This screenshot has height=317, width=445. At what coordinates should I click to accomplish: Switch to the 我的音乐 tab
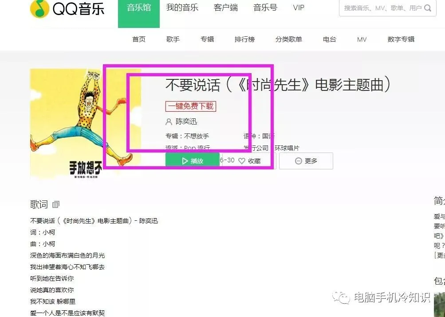click(182, 8)
